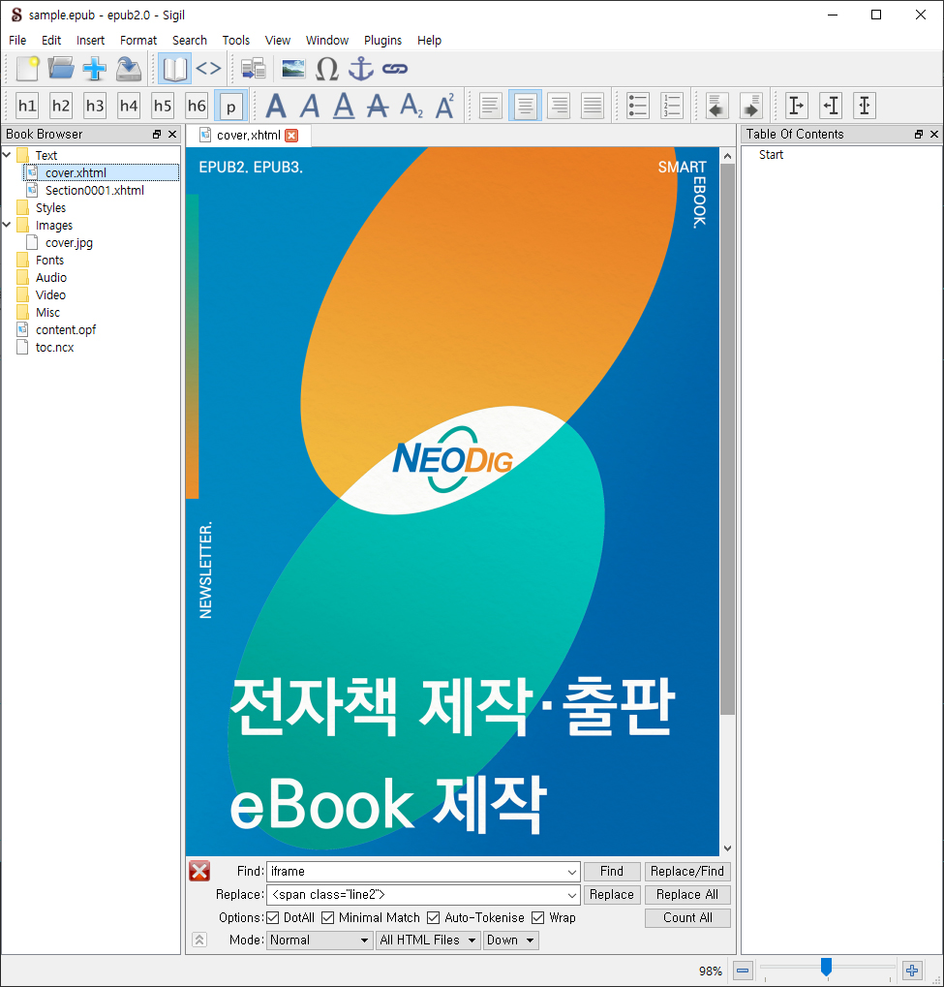Apply Heading 3 style

(95, 106)
